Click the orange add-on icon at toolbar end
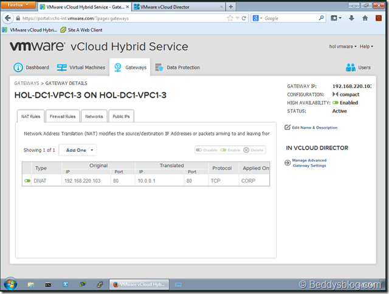 pyautogui.click(x=378, y=18)
